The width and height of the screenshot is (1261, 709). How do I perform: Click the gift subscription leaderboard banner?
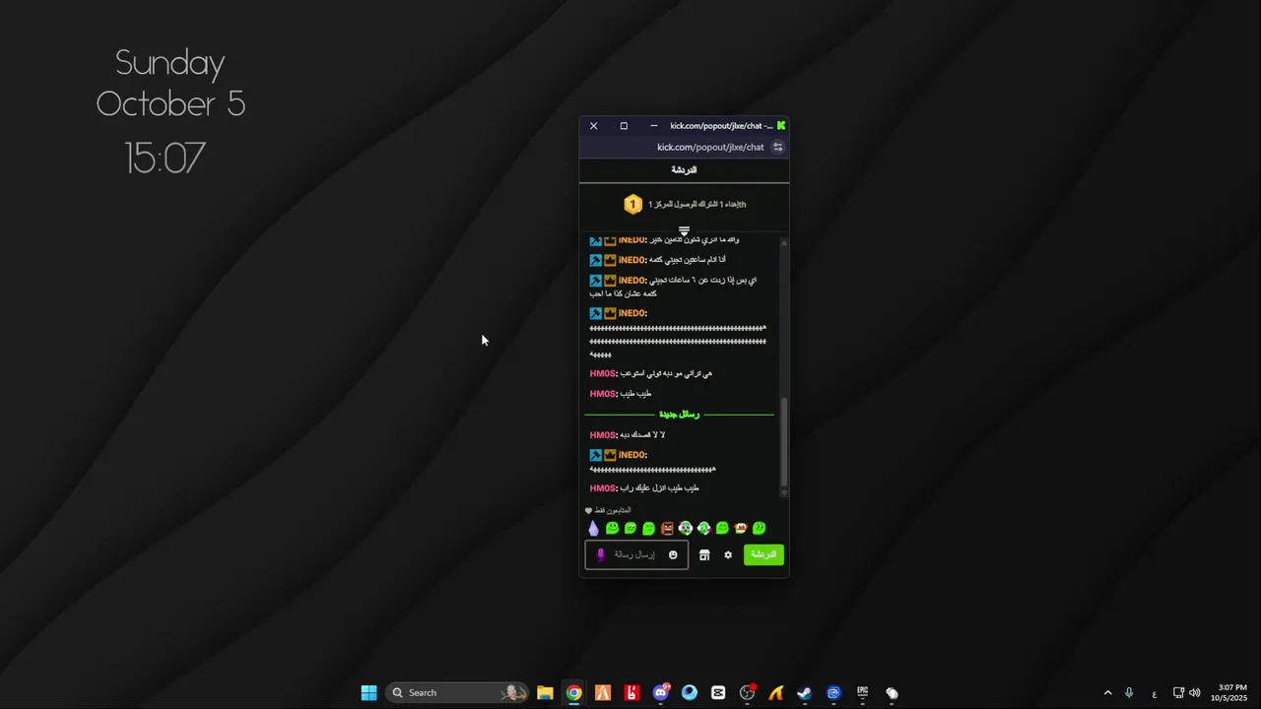coord(684,205)
